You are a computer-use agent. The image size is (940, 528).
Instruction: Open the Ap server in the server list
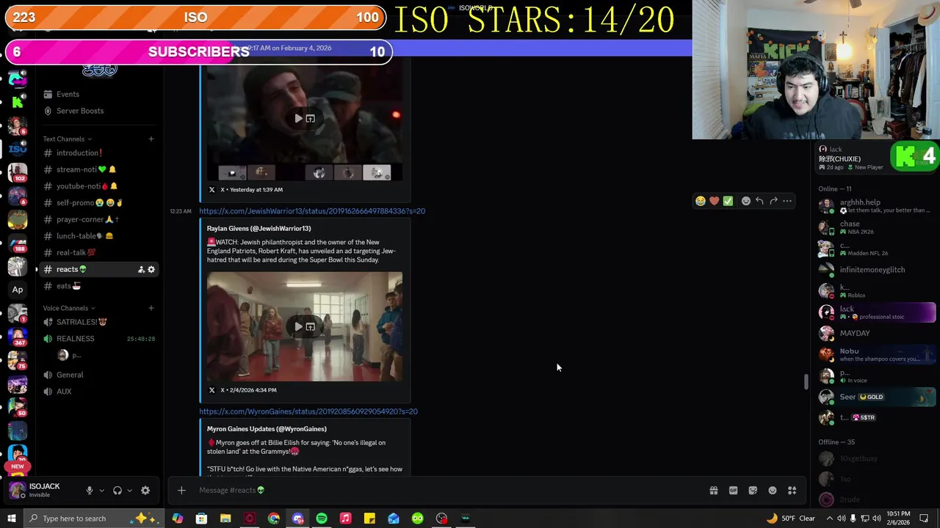click(18, 290)
